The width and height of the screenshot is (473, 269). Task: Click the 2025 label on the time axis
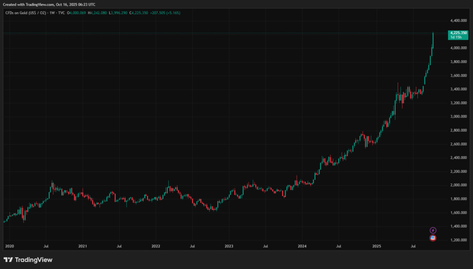coord(376,246)
